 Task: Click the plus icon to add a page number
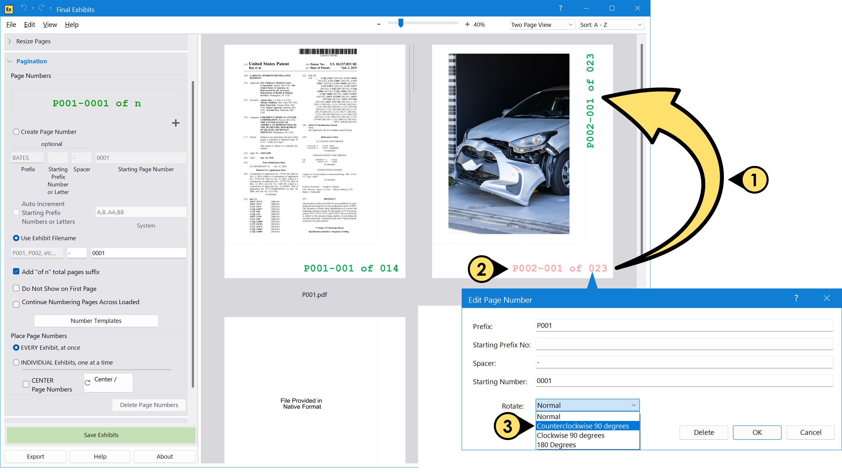coord(176,123)
